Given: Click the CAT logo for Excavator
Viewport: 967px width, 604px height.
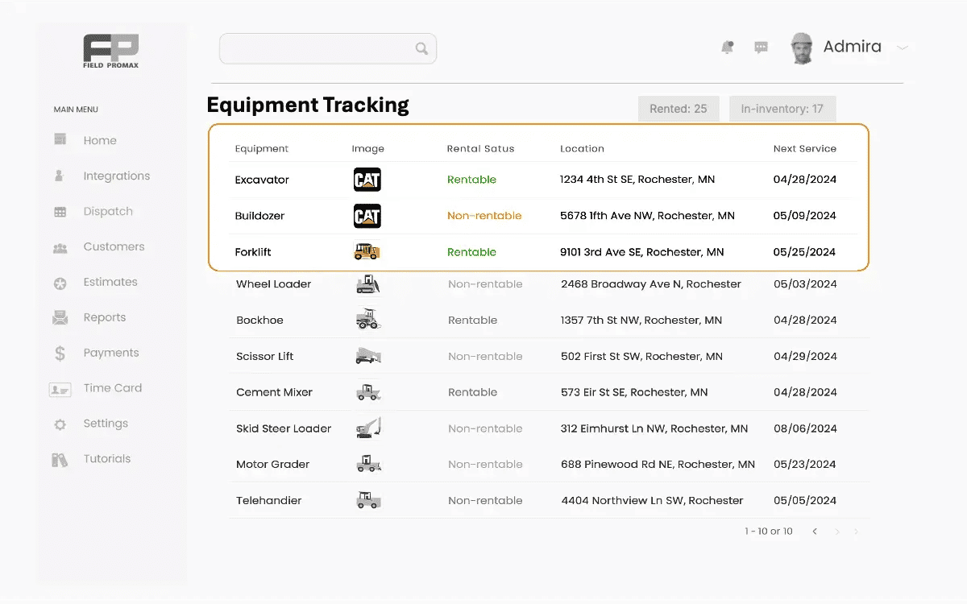Looking at the screenshot, I should point(367,179).
